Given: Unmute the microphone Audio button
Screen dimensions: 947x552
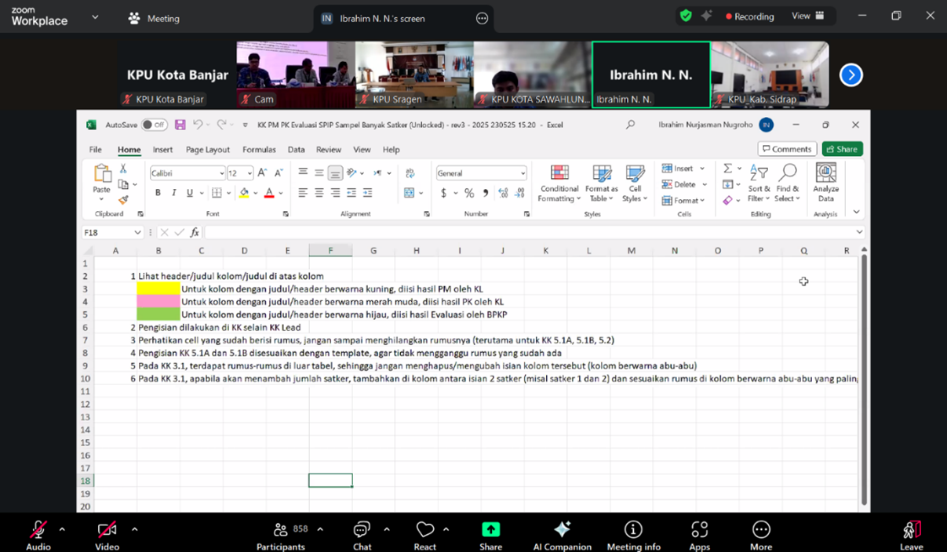Looking at the screenshot, I should point(38,530).
